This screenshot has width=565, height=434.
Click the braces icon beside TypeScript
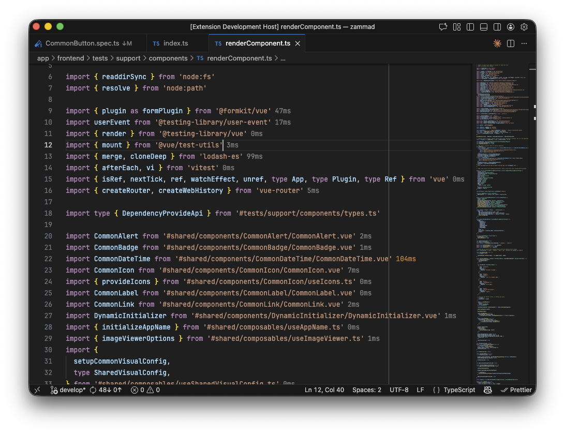point(436,390)
